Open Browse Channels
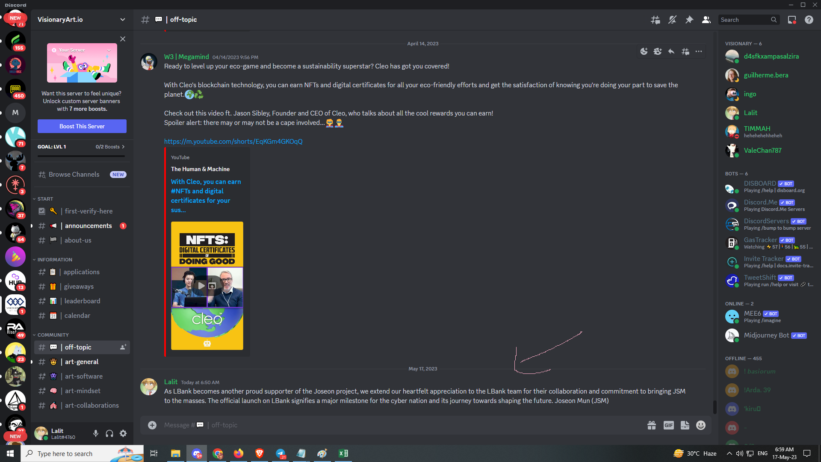The width and height of the screenshot is (821, 462). 82,175
